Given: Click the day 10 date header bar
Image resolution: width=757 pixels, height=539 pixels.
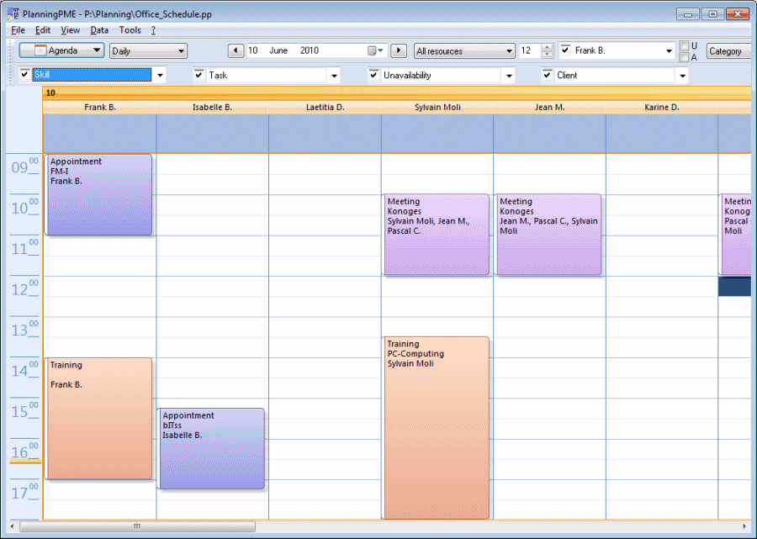Looking at the screenshot, I should [397, 93].
